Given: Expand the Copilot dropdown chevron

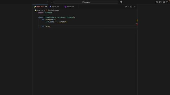Looking at the screenshot, I should tap(123, 2).
